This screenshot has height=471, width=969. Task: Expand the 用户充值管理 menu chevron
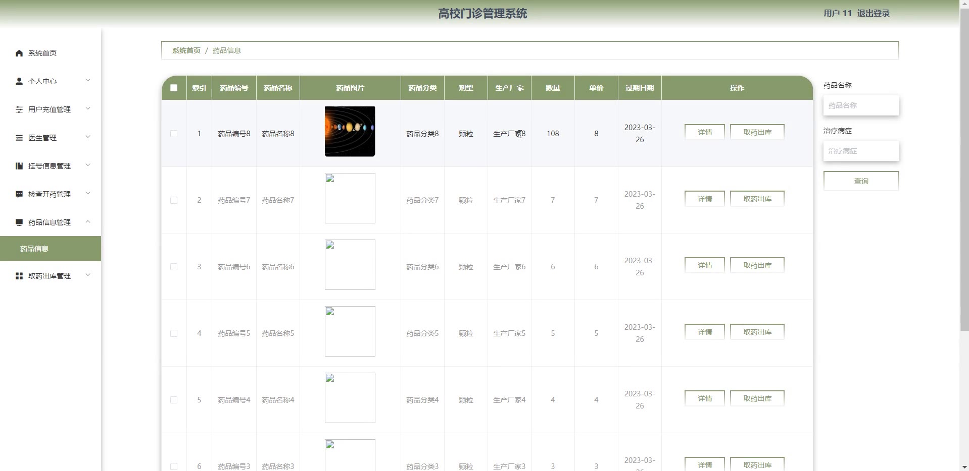tap(88, 108)
